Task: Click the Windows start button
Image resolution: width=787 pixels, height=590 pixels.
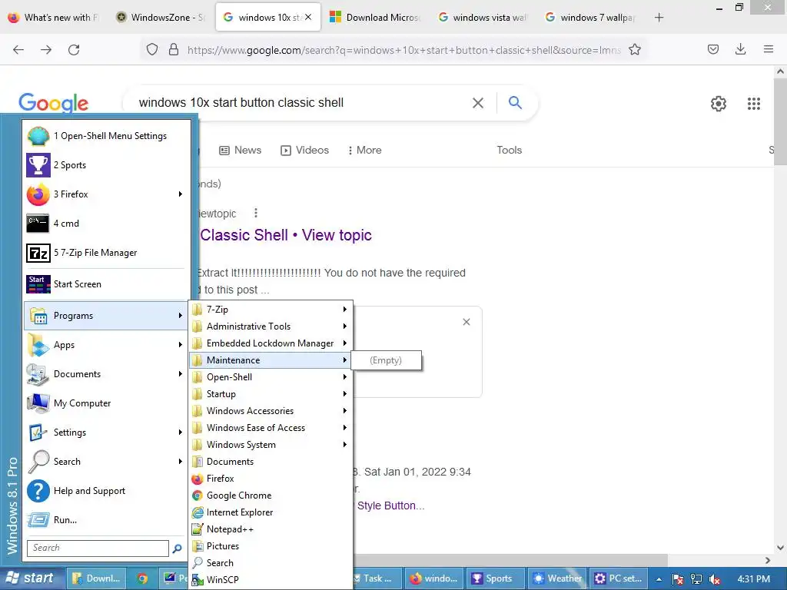Action: point(31,578)
